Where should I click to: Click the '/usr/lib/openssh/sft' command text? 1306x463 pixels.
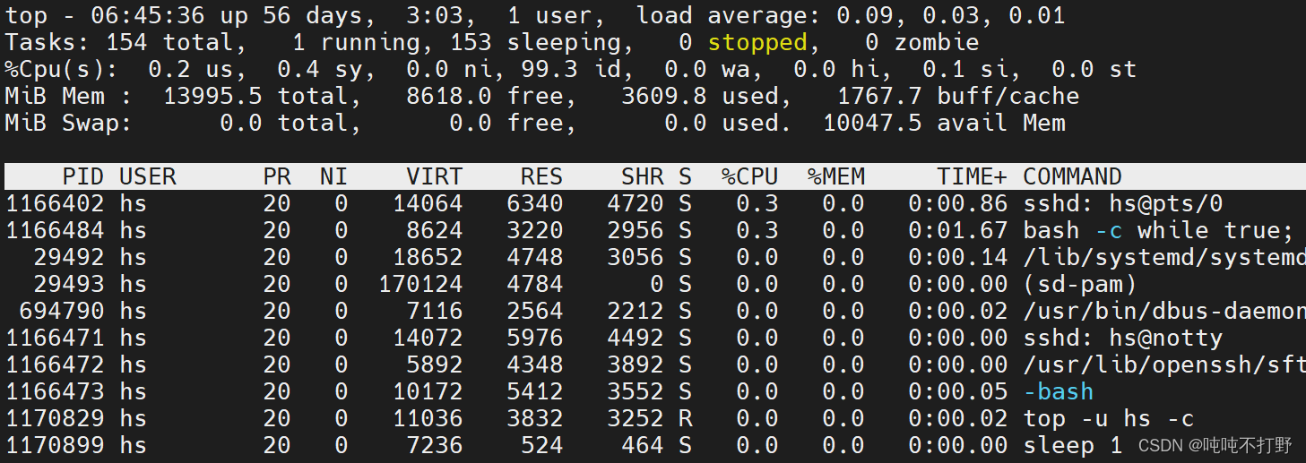(1164, 364)
